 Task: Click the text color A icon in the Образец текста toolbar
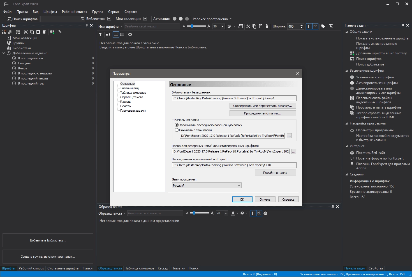[x=233, y=213]
